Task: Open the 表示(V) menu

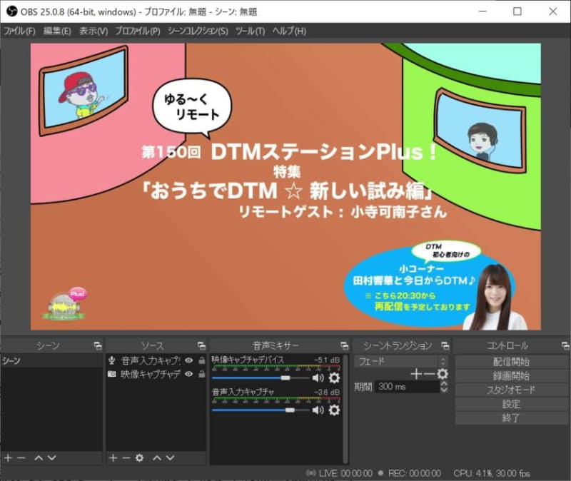Action: tap(94, 31)
